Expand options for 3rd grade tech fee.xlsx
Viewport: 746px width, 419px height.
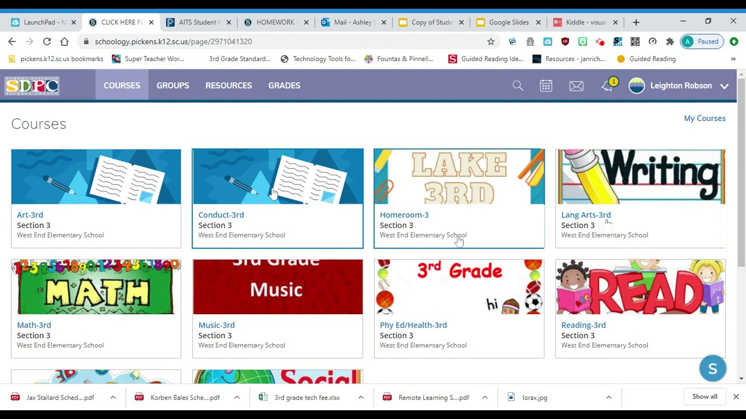click(361, 397)
